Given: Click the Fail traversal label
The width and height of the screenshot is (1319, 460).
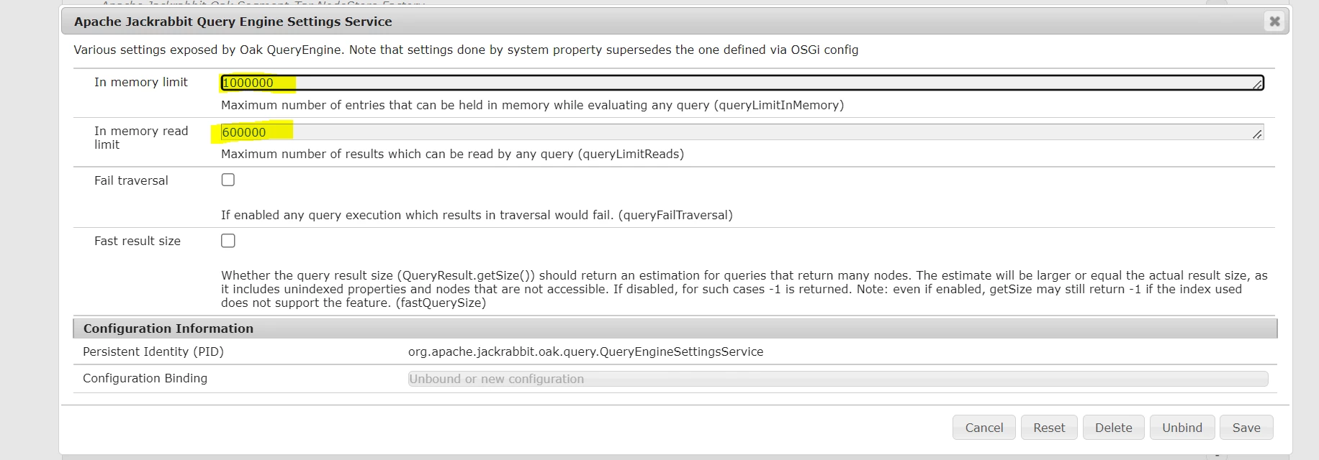Looking at the screenshot, I should coord(131,180).
